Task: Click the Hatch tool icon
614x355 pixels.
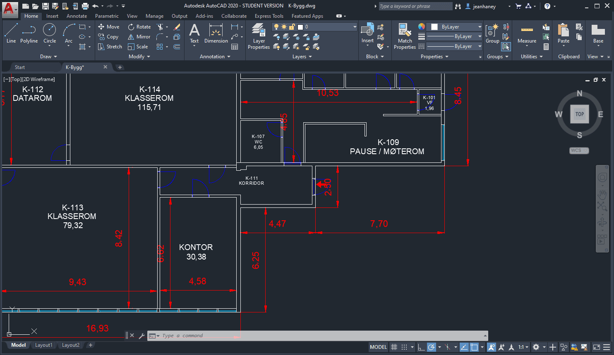Action: [x=82, y=47]
